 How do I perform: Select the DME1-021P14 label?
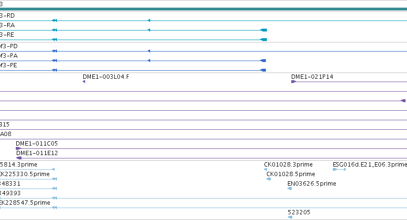pos(312,77)
